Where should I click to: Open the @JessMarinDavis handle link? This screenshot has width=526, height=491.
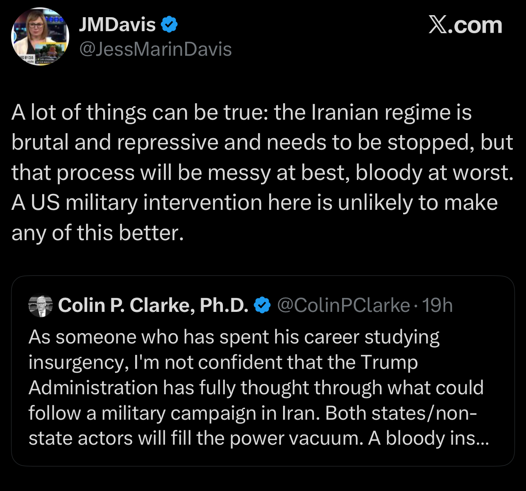tap(155, 50)
